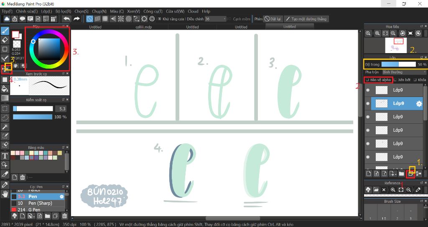Select the Gradient tool
This screenshot has height=227, width=428.
click(5, 98)
